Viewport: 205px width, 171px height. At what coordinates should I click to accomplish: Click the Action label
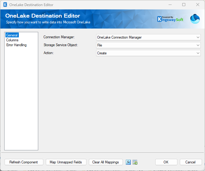(x=49, y=53)
